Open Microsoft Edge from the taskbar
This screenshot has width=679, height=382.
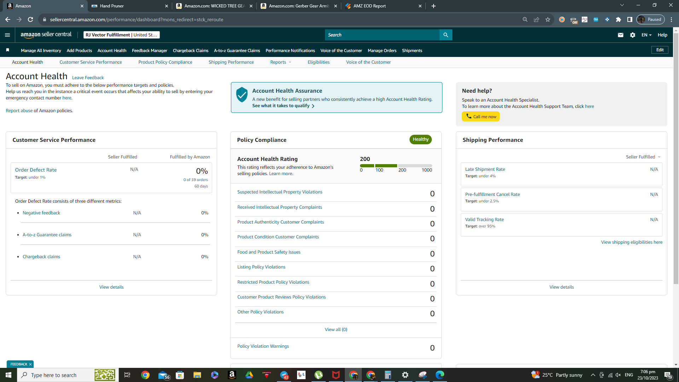click(440, 375)
